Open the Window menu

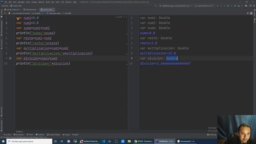68,2
